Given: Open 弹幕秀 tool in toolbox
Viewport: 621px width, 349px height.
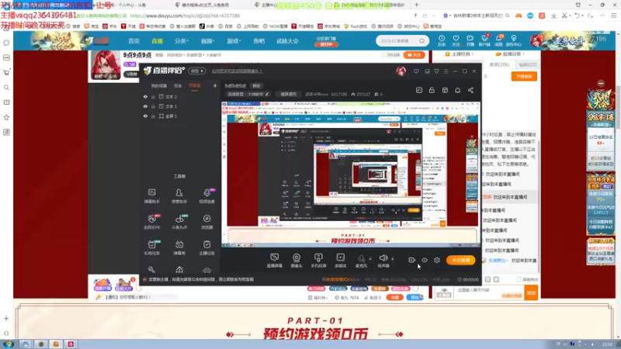Looking at the screenshot, I should [x=179, y=247].
